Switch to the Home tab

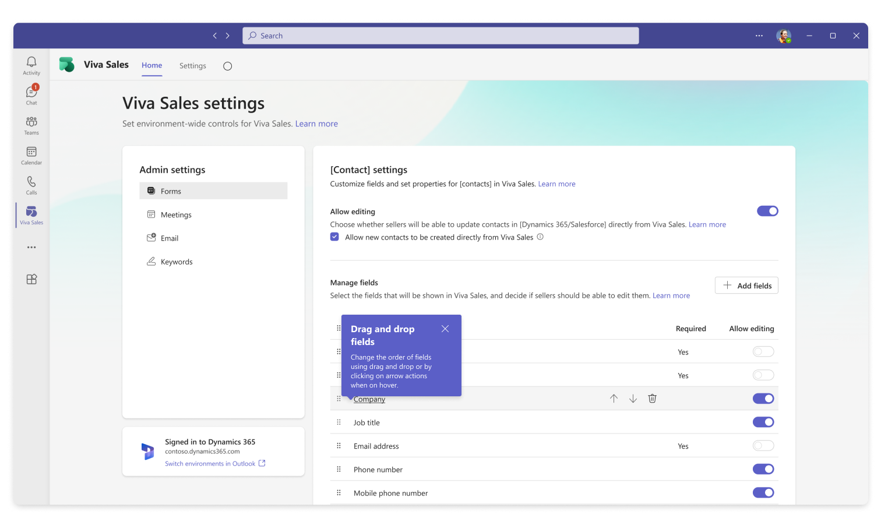[x=152, y=65]
